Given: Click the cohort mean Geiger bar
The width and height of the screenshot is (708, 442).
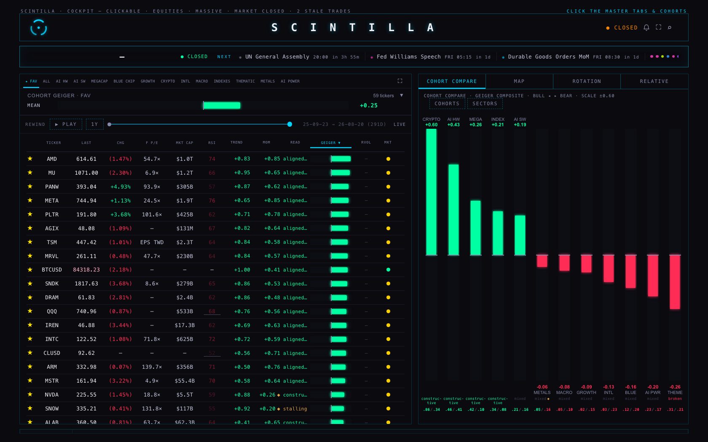Looking at the screenshot, I should pos(222,105).
